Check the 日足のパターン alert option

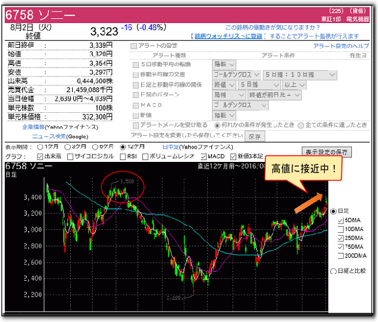(136, 95)
